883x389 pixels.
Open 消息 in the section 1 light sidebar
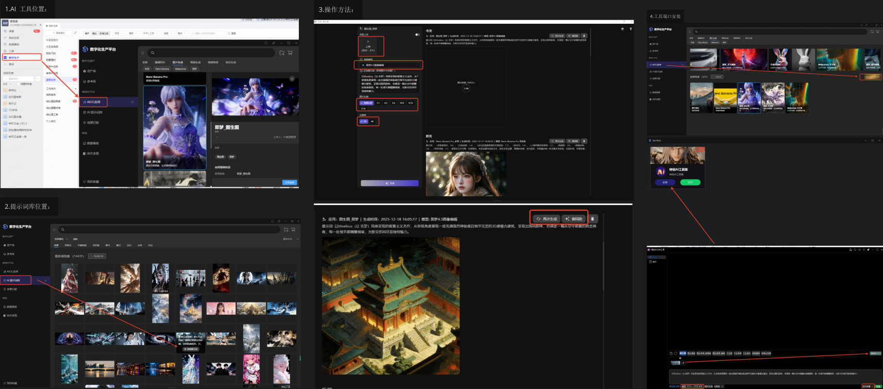(x=11, y=31)
